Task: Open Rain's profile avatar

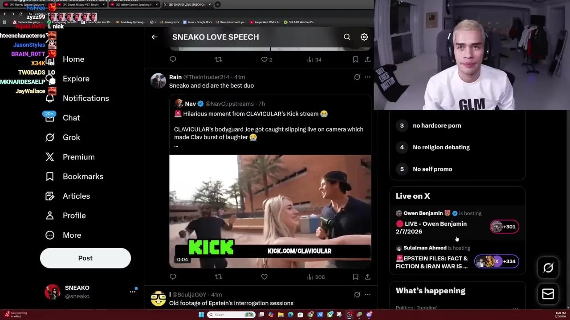Action: [x=158, y=81]
